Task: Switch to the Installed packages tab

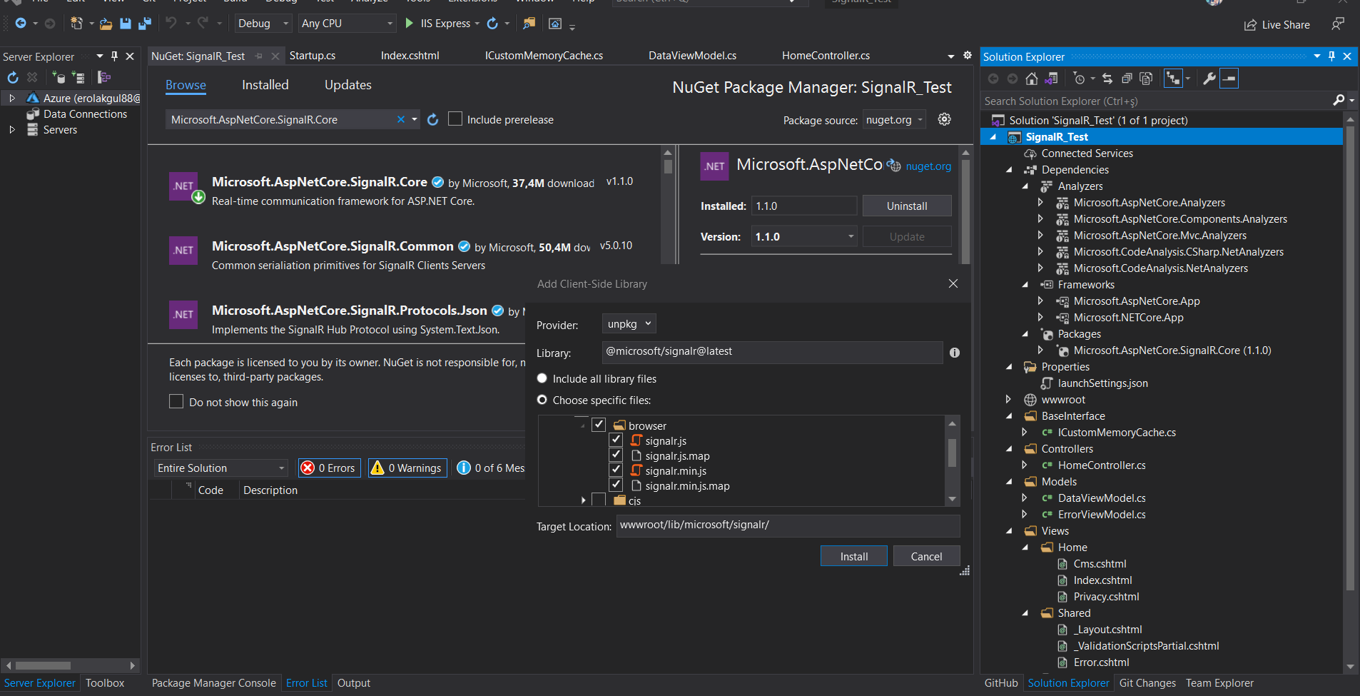Action: (265, 85)
